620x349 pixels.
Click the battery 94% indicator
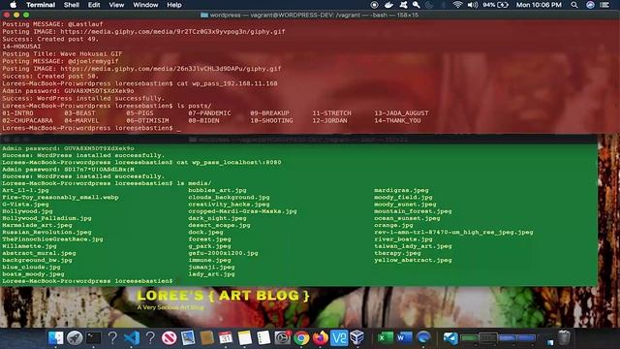495,5
